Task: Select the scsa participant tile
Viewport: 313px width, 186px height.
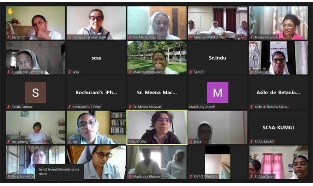Action: click(96, 58)
